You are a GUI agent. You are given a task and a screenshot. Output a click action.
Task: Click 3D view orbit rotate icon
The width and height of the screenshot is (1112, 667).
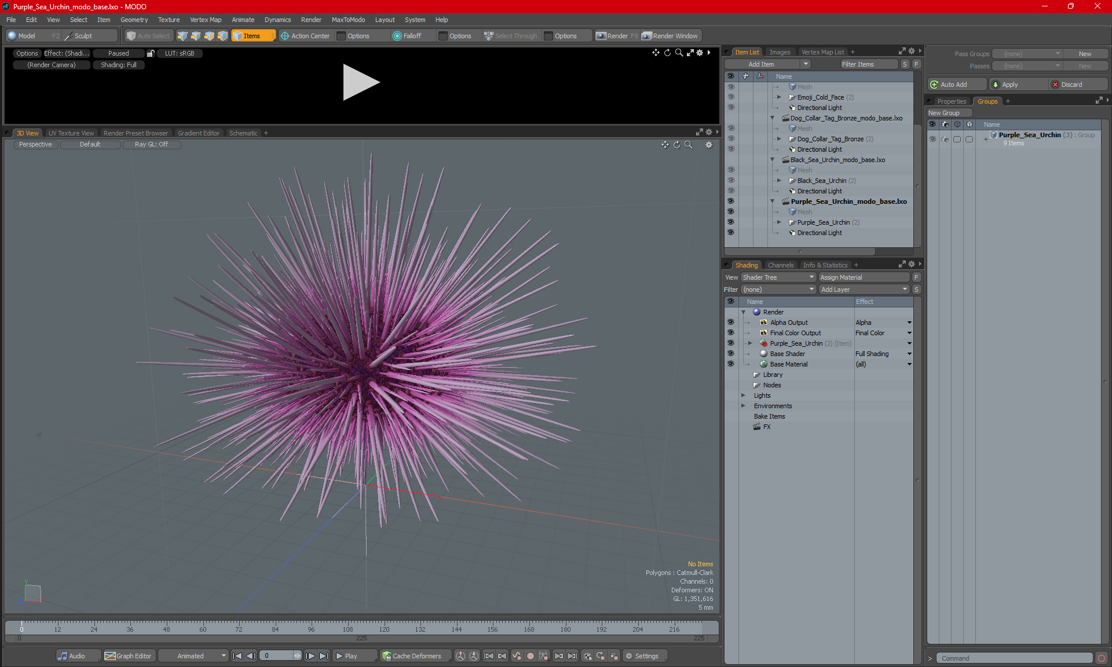(x=676, y=145)
